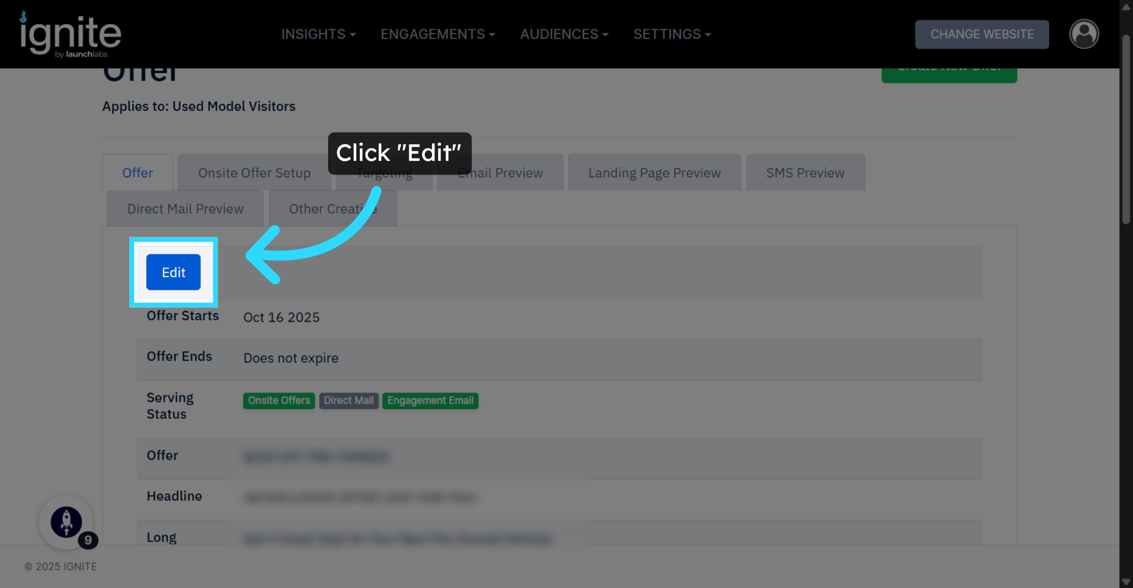This screenshot has width=1133, height=588.
Task: Open the Landing Page Preview tab
Action: pyautogui.click(x=654, y=173)
